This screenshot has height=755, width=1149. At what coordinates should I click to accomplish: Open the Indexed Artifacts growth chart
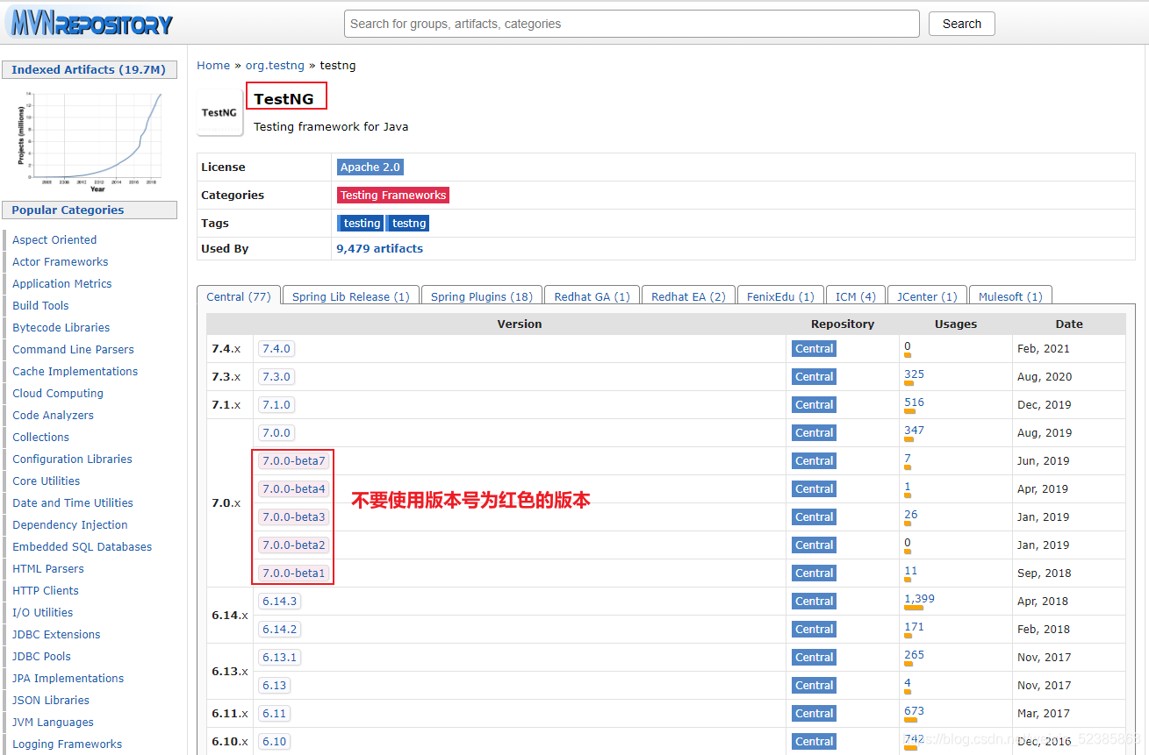click(x=89, y=142)
